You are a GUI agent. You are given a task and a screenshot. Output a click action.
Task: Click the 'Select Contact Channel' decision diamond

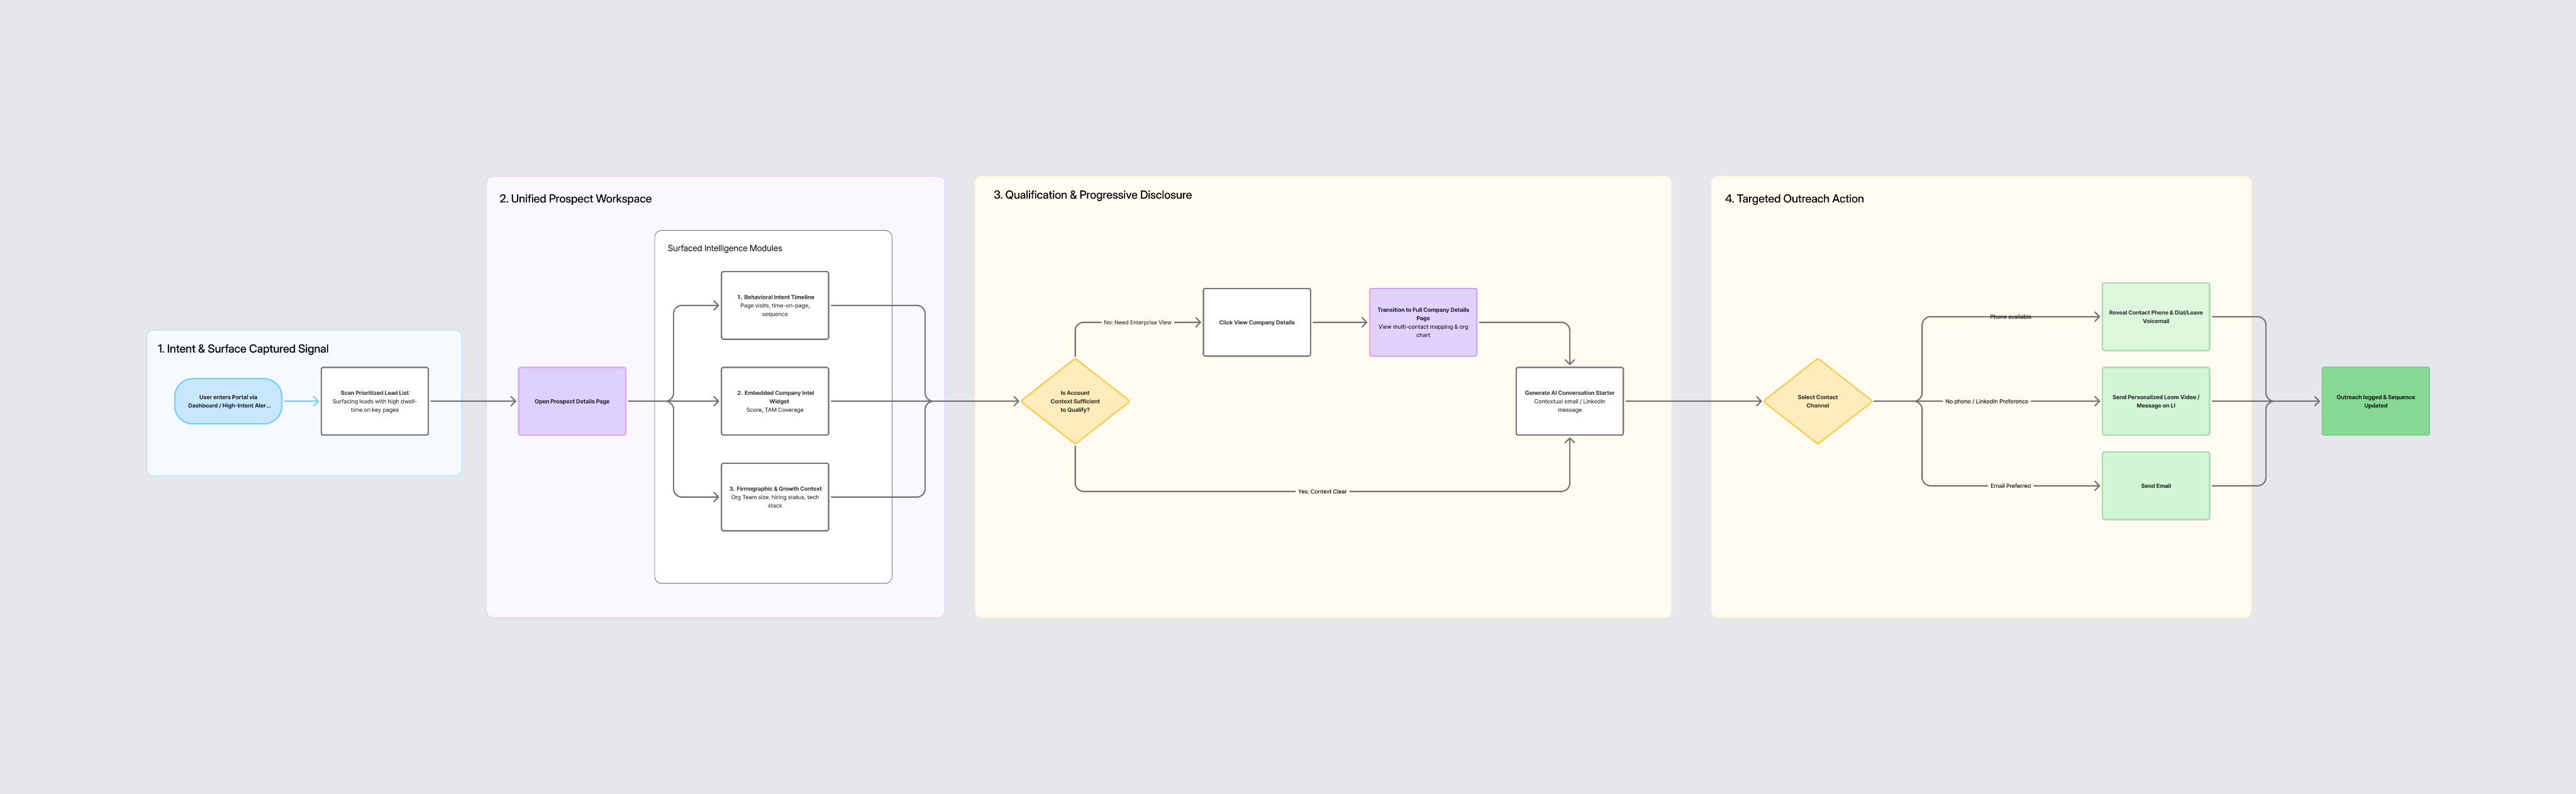pos(1818,401)
